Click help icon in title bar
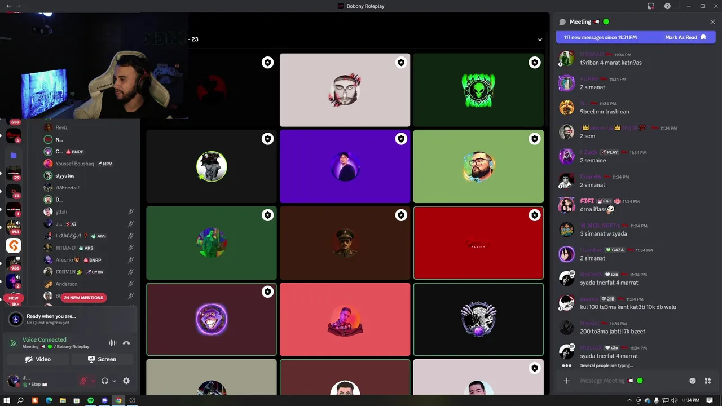 coord(667,6)
